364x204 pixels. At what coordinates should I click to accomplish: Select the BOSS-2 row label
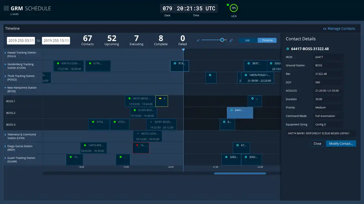tap(11, 113)
